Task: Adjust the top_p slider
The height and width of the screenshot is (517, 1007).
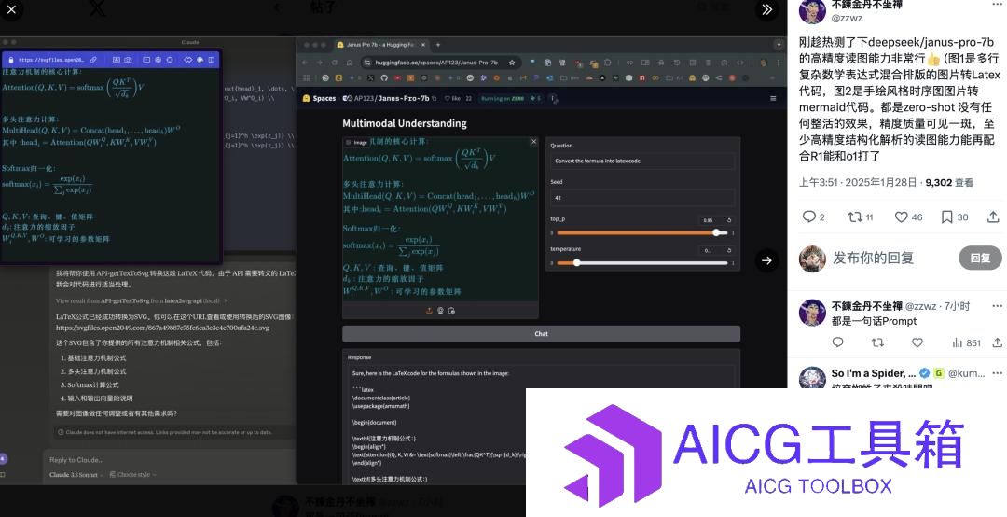Action: coord(642,232)
